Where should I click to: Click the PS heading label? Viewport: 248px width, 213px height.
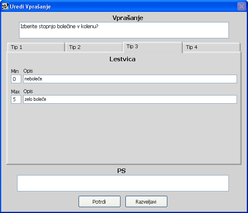click(121, 171)
